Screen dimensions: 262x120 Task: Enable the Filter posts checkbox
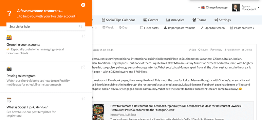[142, 28]
